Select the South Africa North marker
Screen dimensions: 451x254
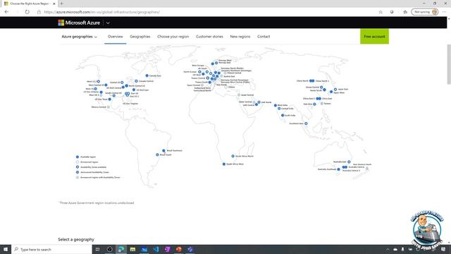click(x=233, y=156)
